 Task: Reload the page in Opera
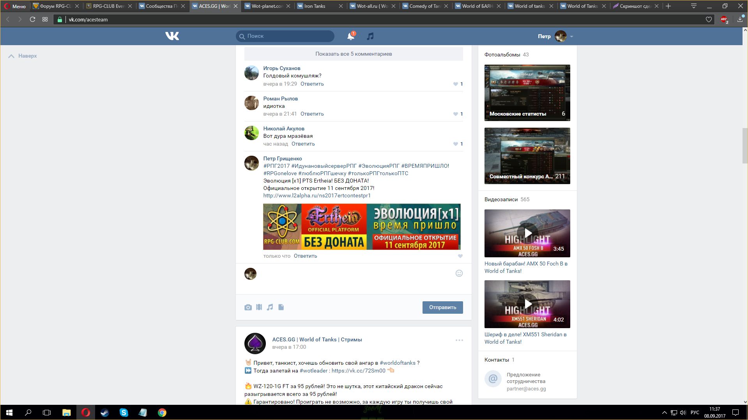[33, 19]
